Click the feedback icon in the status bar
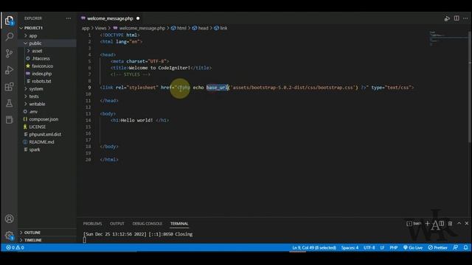The image size is (472, 265). click(456, 247)
